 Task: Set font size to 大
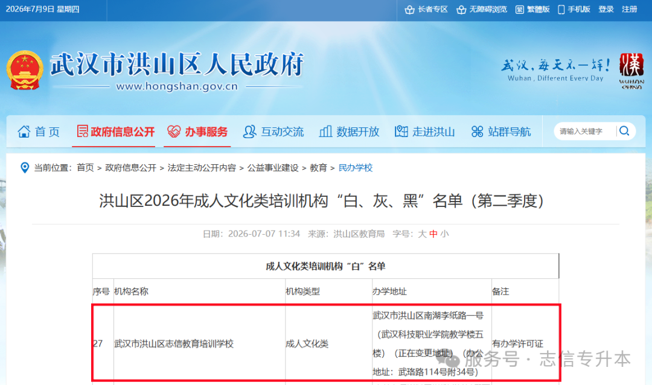pyautogui.click(x=421, y=234)
